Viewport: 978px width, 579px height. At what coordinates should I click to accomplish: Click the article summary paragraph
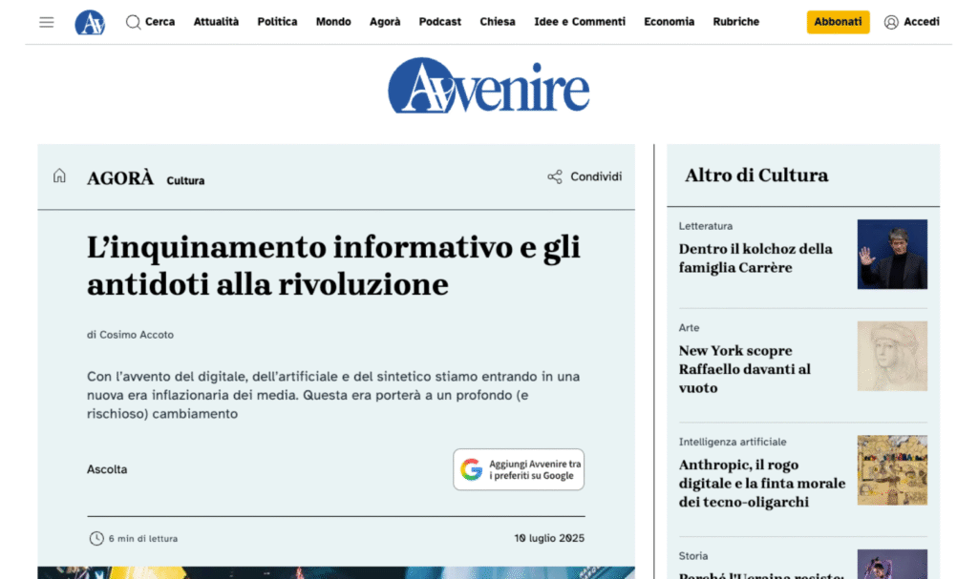(x=333, y=395)
